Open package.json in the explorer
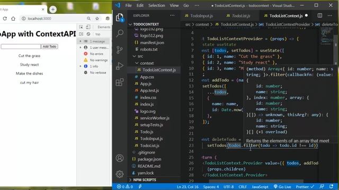 pos(149,159)
